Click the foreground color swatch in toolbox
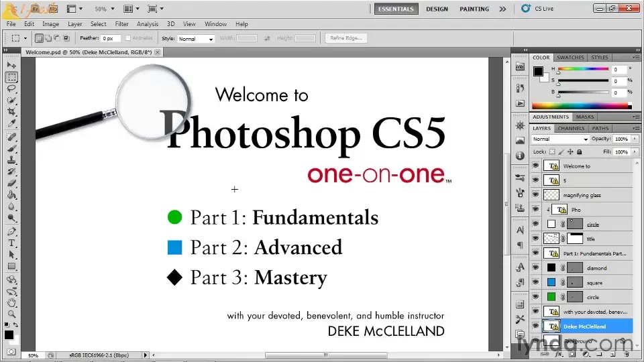The image size is (644, 362). (x=9, y=335)
